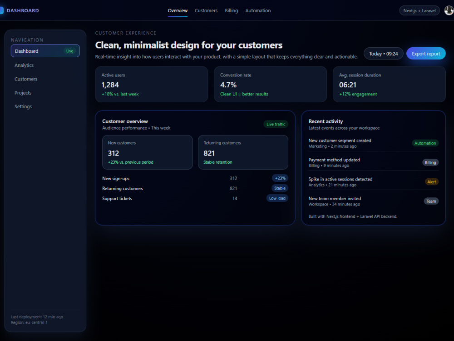Click the DASHBOARD brand text
Screen dimensions: 454x341
[23, 10]
